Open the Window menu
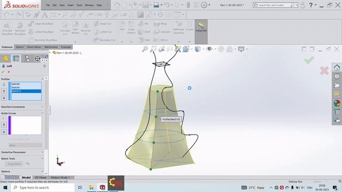This screenshot has width=342, height=192. click(89, 5)
